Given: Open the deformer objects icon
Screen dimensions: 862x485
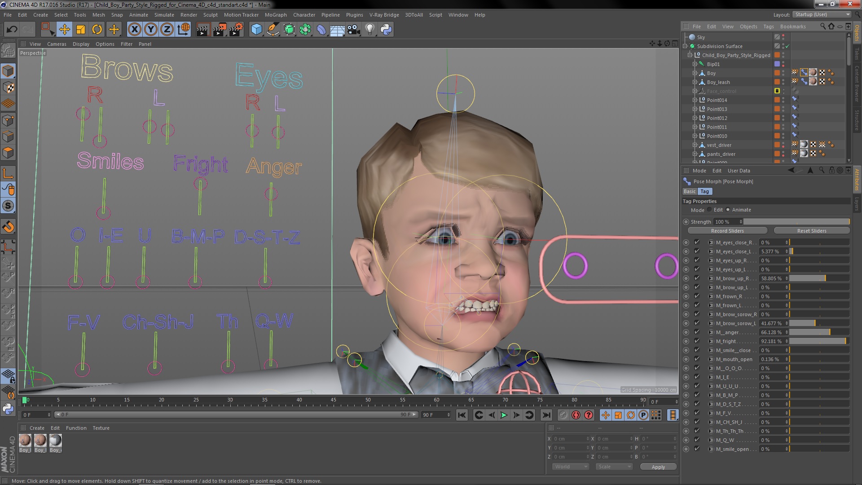Looking at the screenshot, I should pos(321,30).
